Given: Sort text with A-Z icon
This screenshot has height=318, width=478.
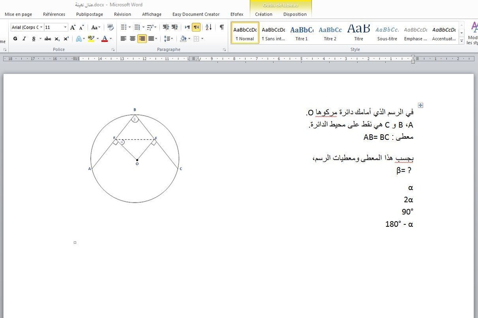Looking at the screenshot, I should tap(209, 27).
